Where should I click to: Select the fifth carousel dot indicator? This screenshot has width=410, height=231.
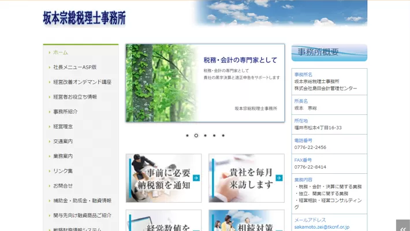point(223,136)
